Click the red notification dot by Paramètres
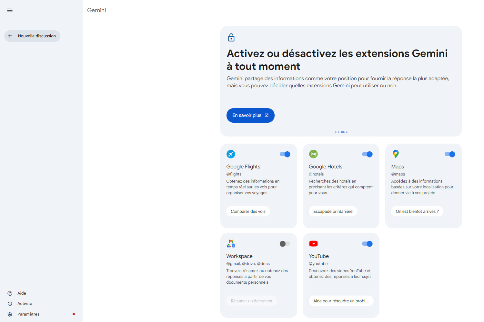 click(74, 314)
